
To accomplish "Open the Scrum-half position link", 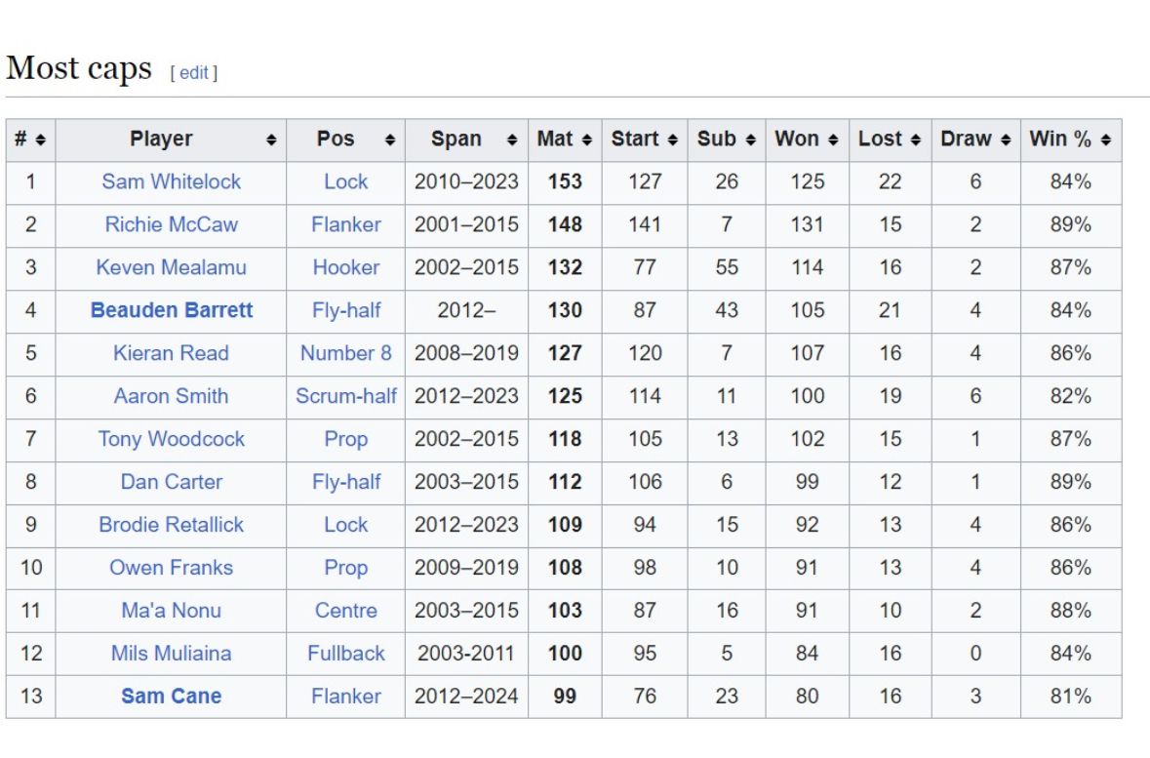I will tap(346, 396).
